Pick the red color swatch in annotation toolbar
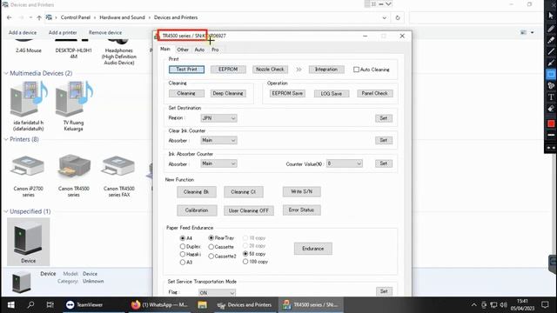The height and width of the screenshot is (313, 557). coord(551,123)
